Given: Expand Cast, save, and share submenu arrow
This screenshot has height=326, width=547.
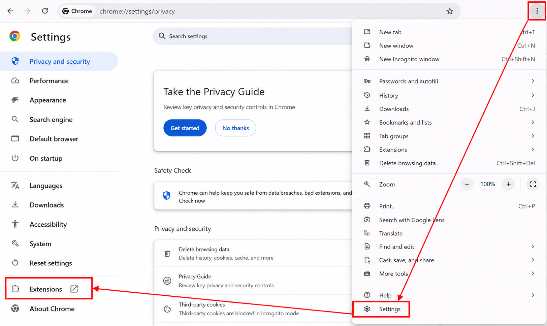Looking at the screenshot, I should point(533,260).
